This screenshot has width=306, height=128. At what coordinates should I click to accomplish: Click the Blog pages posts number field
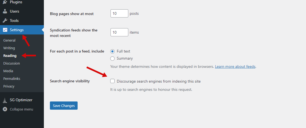coord(120,13)
